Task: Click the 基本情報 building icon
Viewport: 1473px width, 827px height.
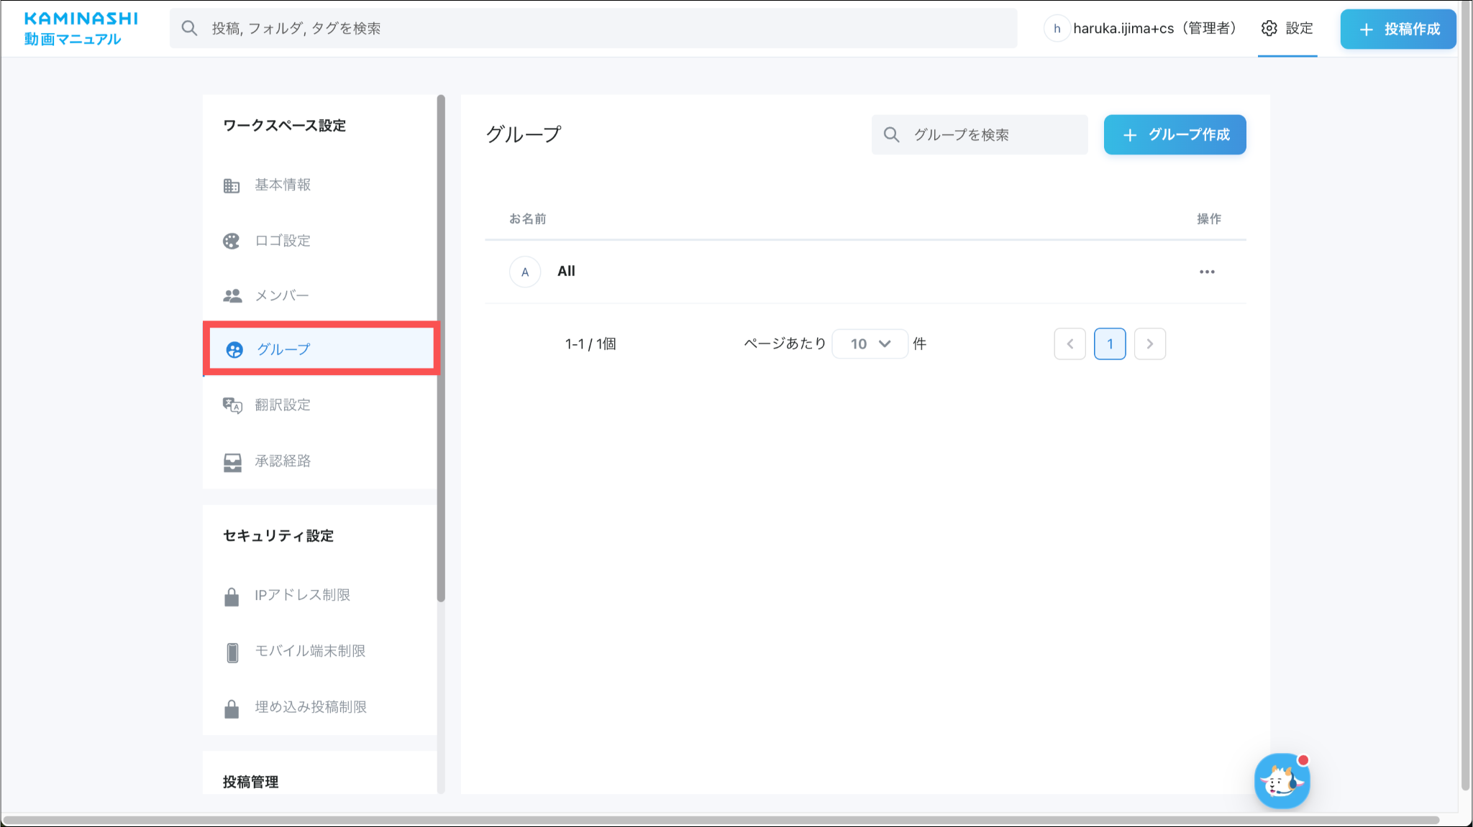Action: 231,185
